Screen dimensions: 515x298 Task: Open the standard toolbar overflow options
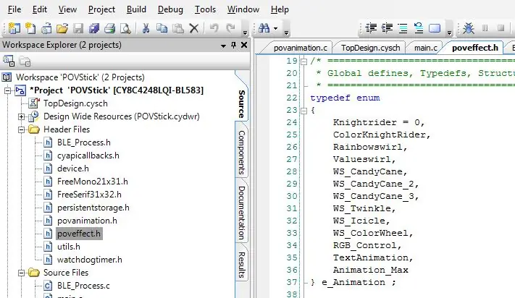click(245, 32)
